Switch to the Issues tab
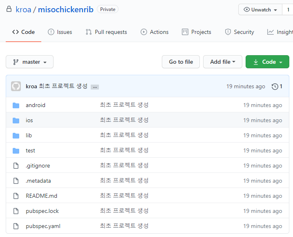 (60, 32)
